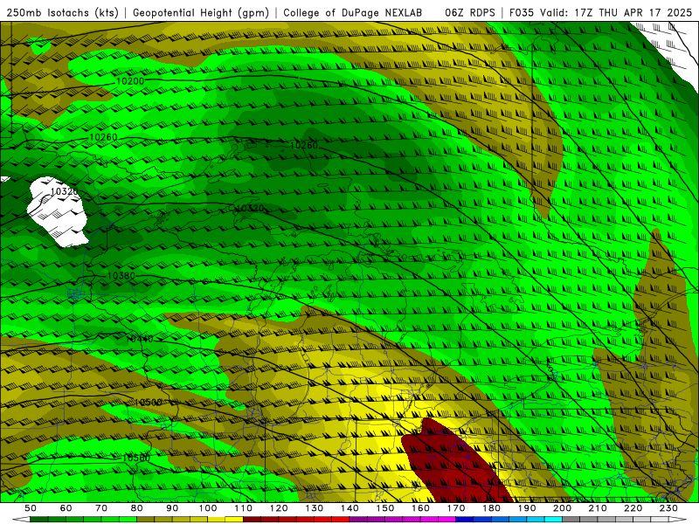
Task: Click the dark navy blue swatch in the color bar
Action: pos(465,520)
